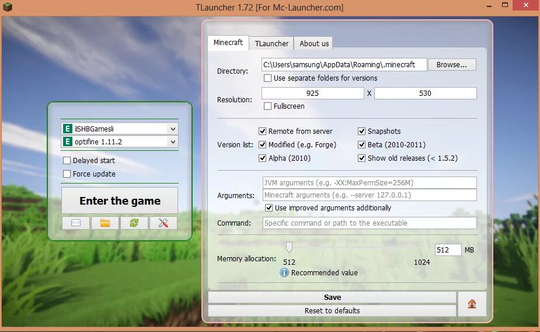The width and height of the screenshot is (540, 332).
Task: Enable Force update checkbox
Action: (x=67, y=174)
